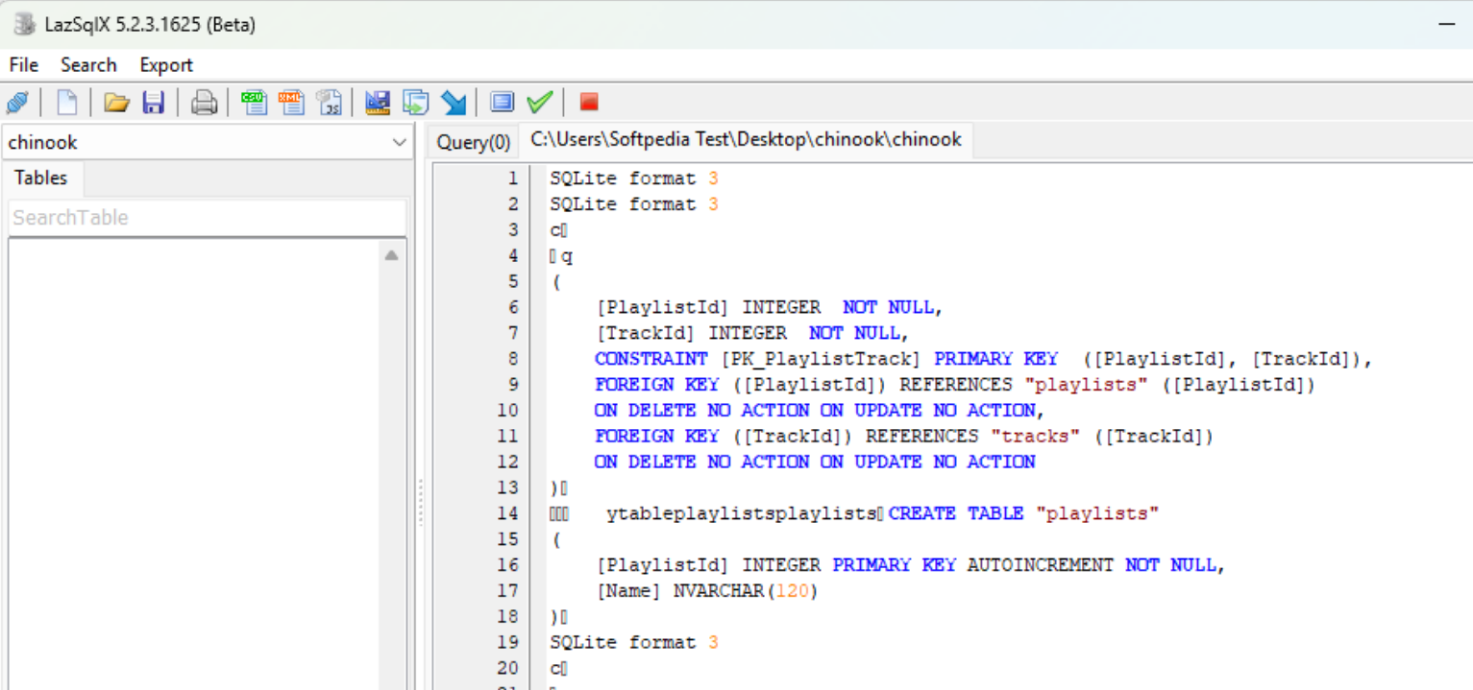Expand the chinook database dropdown
This screenshot has height=690, width=1473.
pos(399,143)
